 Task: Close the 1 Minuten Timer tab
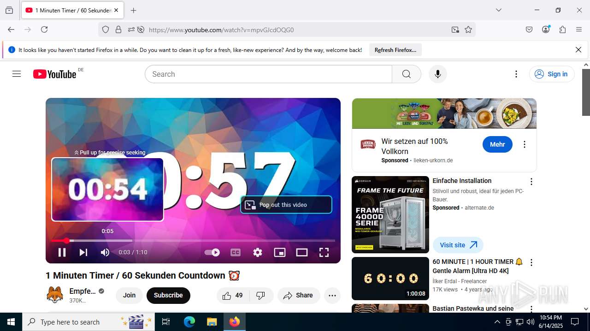click(116, 10)
